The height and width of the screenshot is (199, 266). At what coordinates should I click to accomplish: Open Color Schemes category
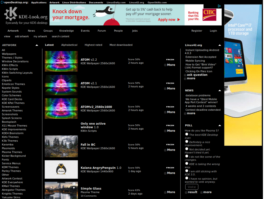(11, 95)
